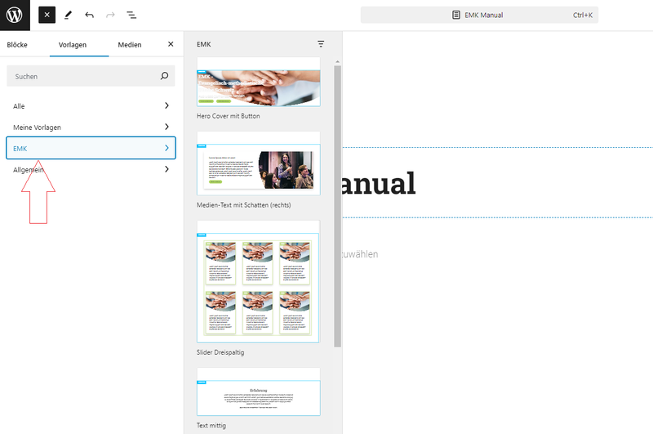
Task: Click the WordPress logo icon
Action: click(x=15, y=15)
